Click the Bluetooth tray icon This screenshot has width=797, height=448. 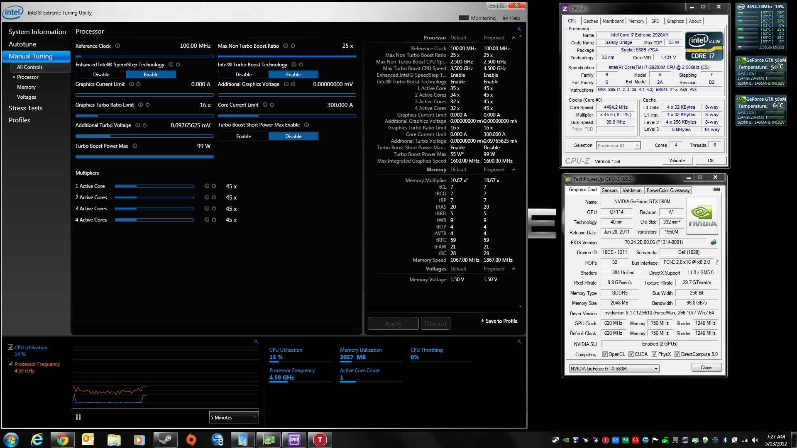click(725, 440)
